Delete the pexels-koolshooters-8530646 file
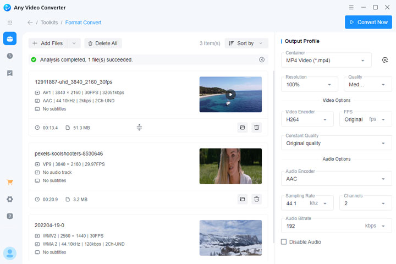 coord(257,199)
